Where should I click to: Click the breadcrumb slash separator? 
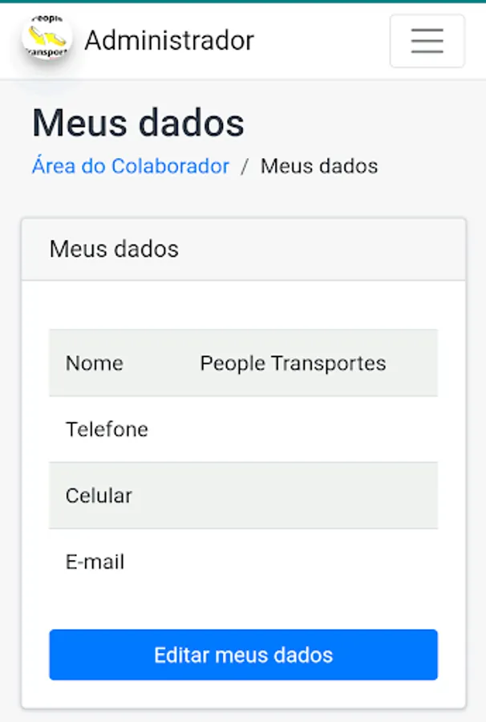coord(245,167)
